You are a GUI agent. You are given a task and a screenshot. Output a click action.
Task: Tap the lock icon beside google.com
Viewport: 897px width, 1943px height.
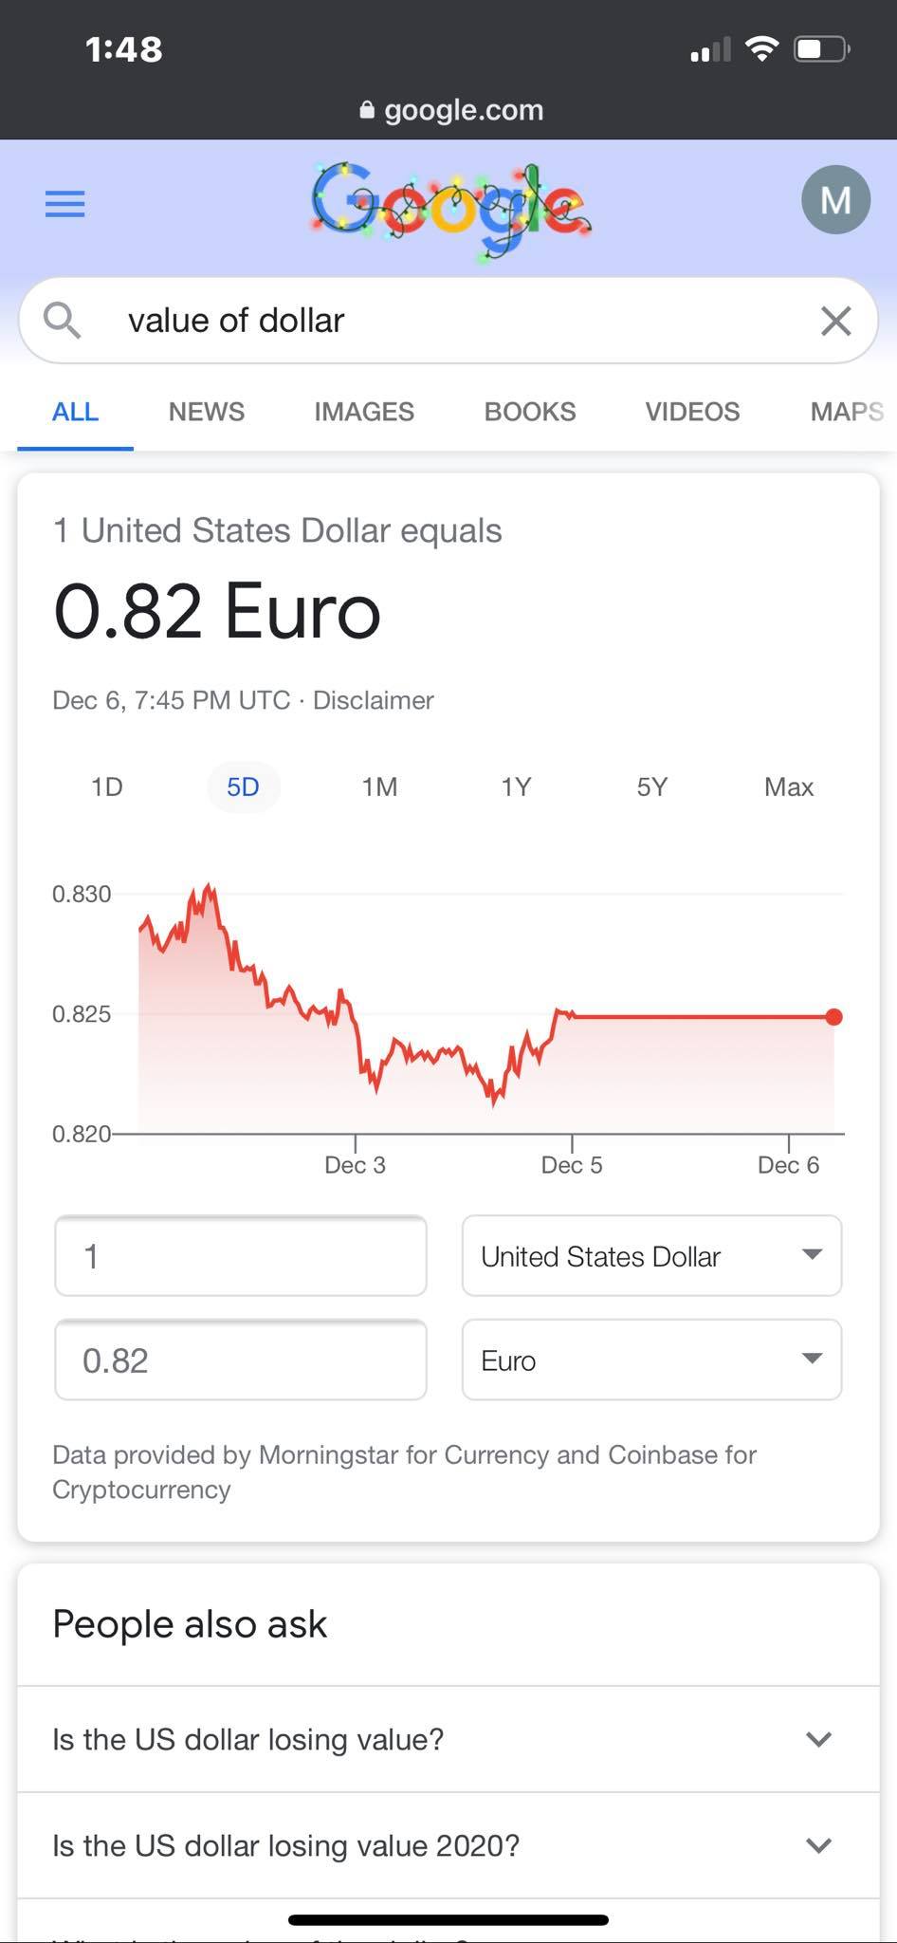click(368, 110)
